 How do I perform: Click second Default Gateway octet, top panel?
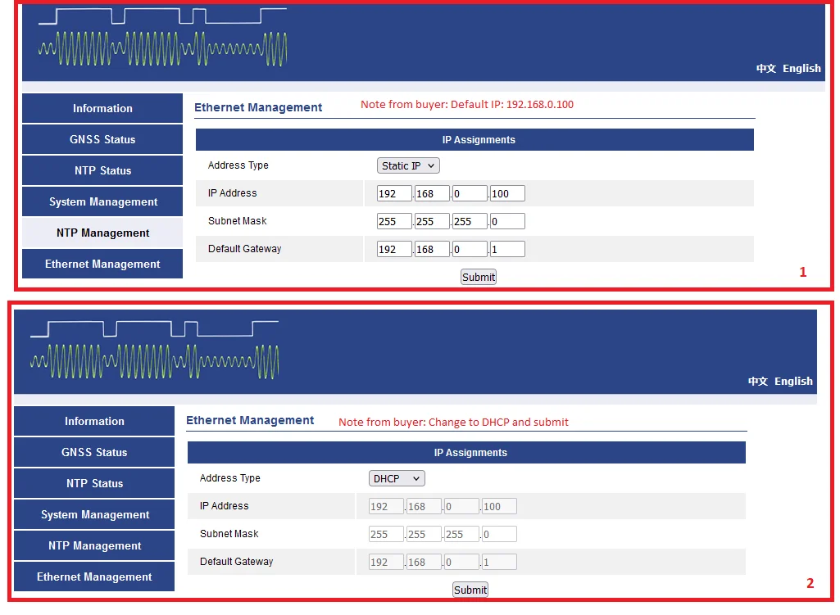pyautogui.click(x=432, y=250)
